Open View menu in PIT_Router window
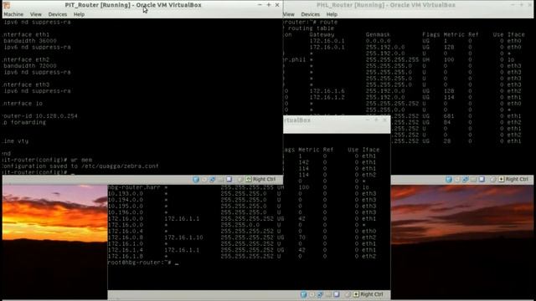 (x=35, y=14)
